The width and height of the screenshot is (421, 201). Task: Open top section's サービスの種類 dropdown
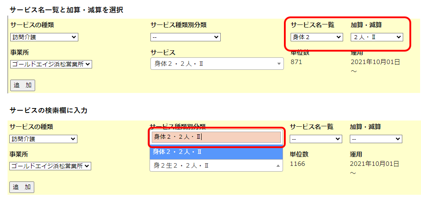click(44, 37)
